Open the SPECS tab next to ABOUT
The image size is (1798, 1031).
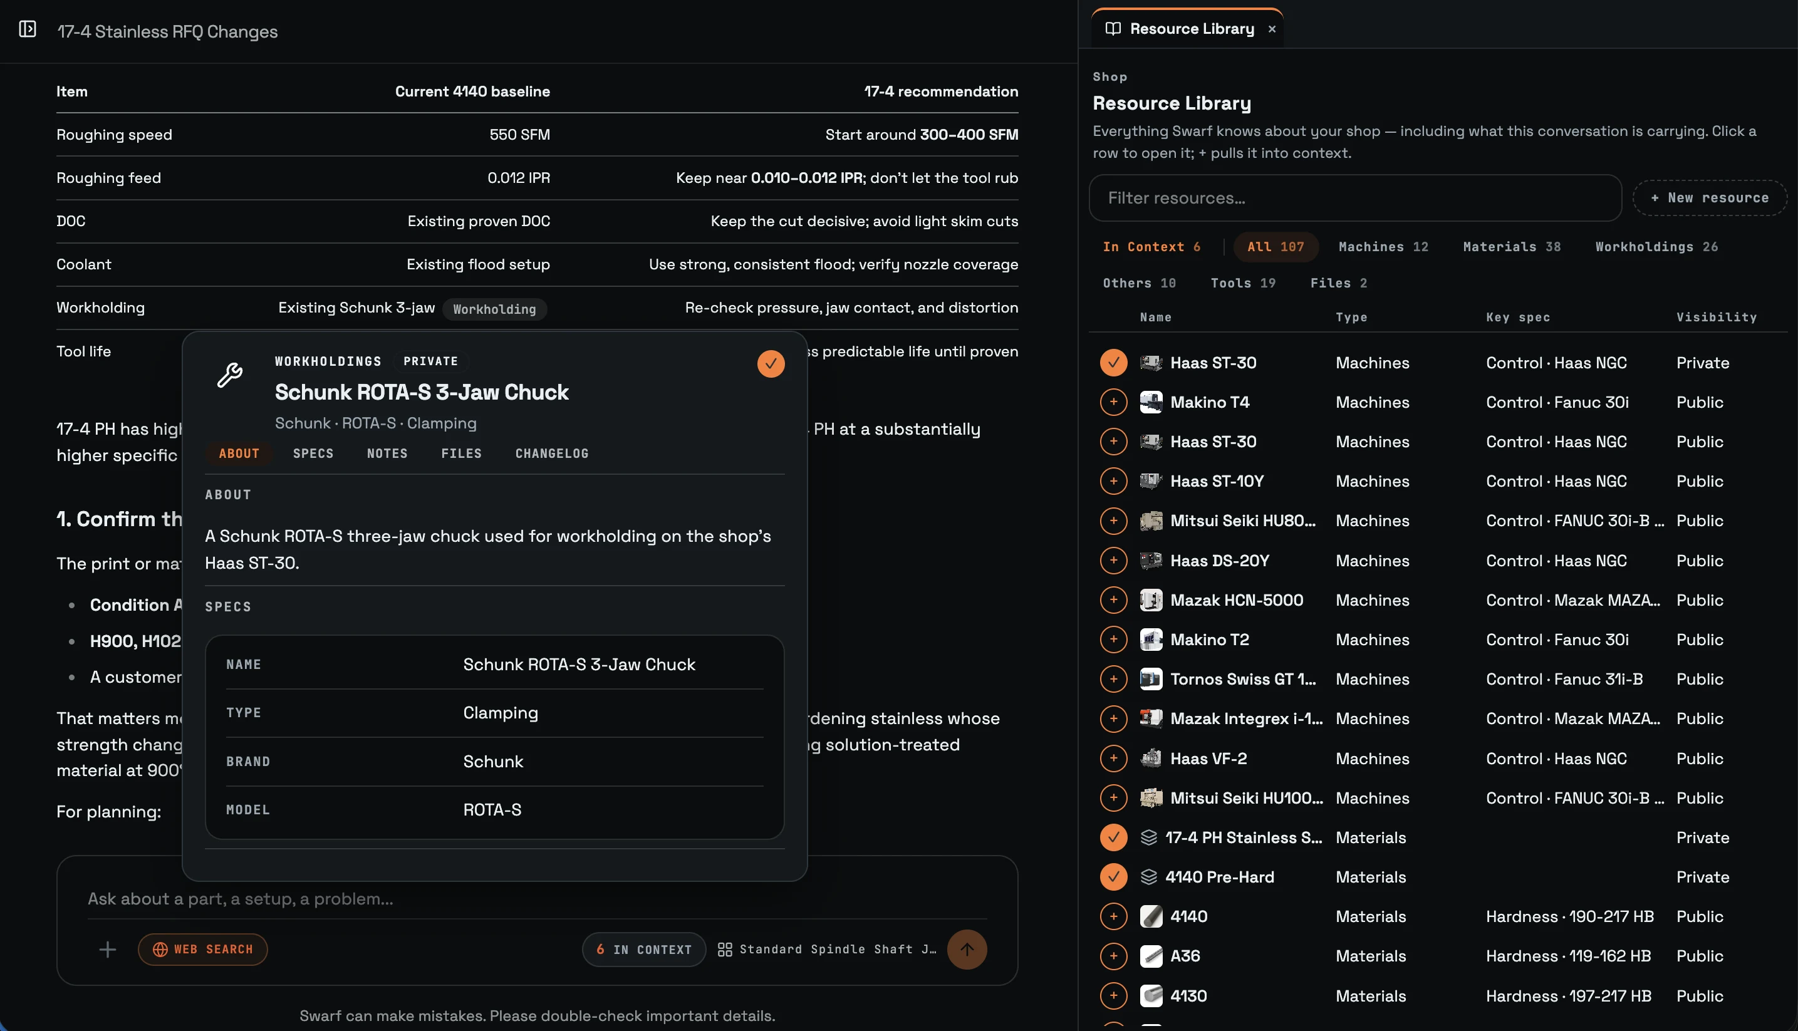[x=313, y=454]
